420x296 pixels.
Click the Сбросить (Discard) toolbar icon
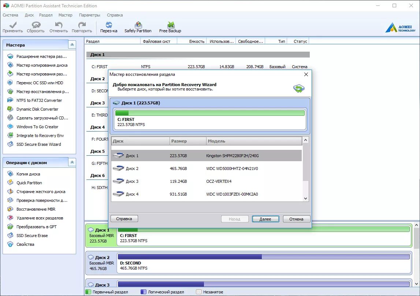(x=36, y=27)
